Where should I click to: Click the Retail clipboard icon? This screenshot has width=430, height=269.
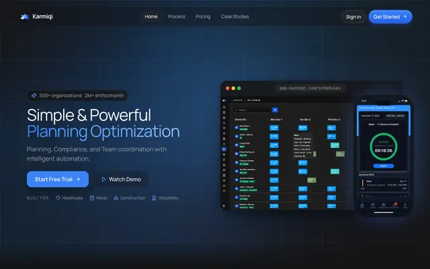[92, 198]
